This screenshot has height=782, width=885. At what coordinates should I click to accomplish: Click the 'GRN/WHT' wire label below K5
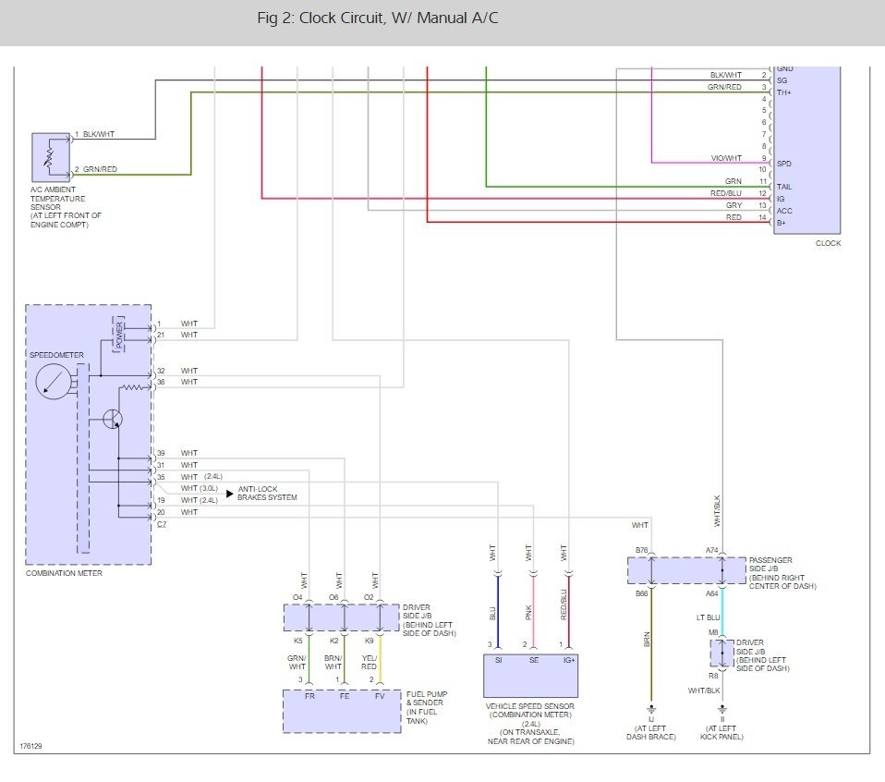click(297, 663)
